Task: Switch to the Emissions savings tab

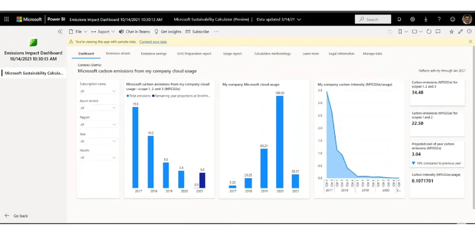Action: click(x=154, y=54)
